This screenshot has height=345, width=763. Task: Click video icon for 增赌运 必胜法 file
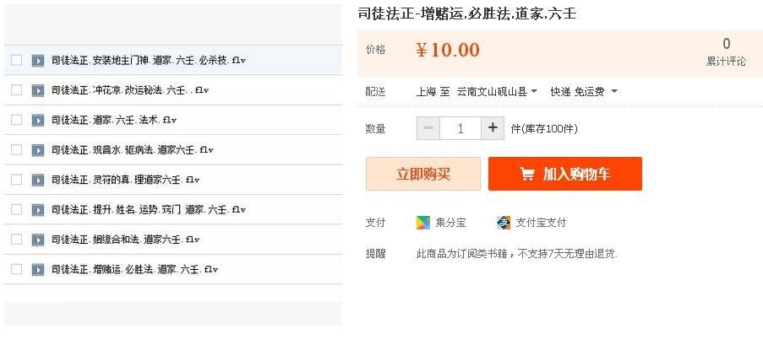click(38, 270)
